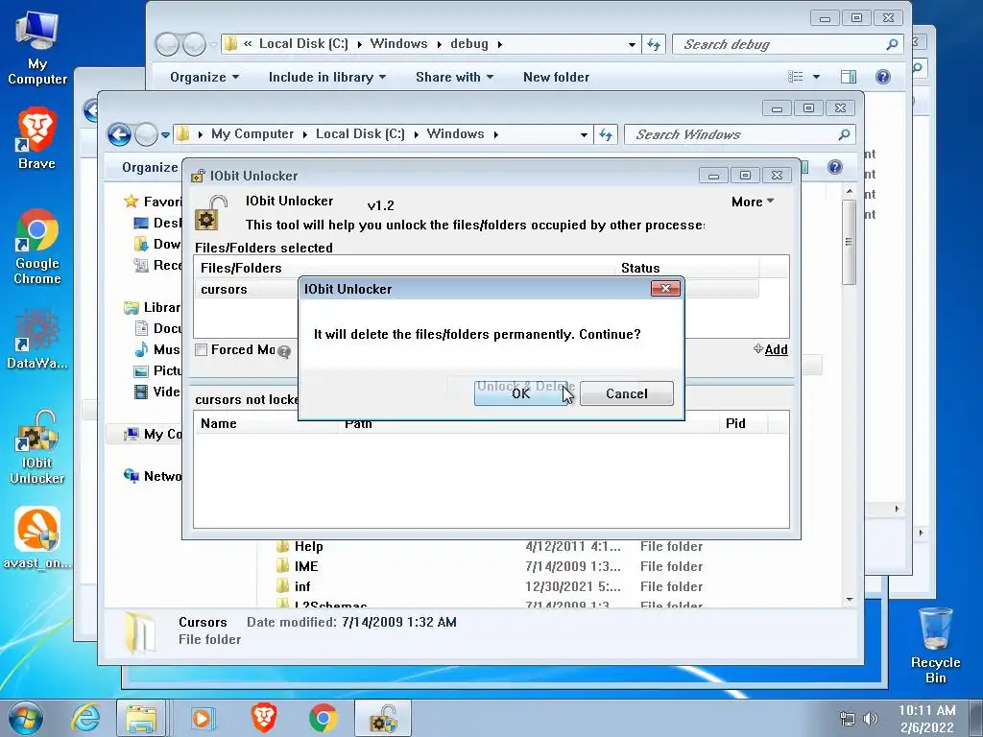Open help icon in debug window
The width and height of the screenshot is (983, 737).
(883, 77)
